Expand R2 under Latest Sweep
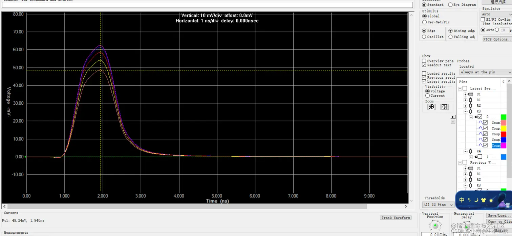Image resolution: width=512 pixels, height=236 pixels. 465,106
